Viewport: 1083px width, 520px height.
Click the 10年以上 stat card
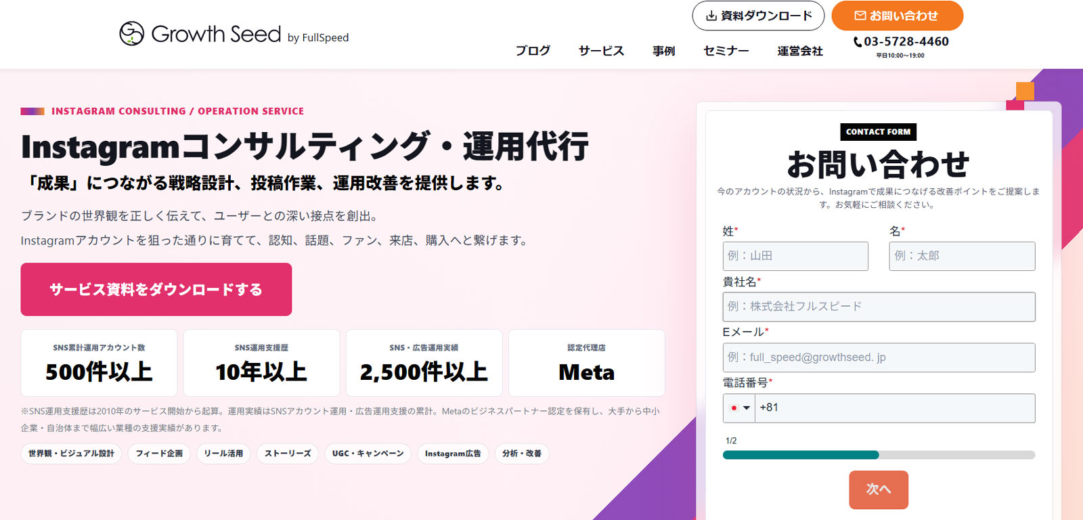click(261, 363)
